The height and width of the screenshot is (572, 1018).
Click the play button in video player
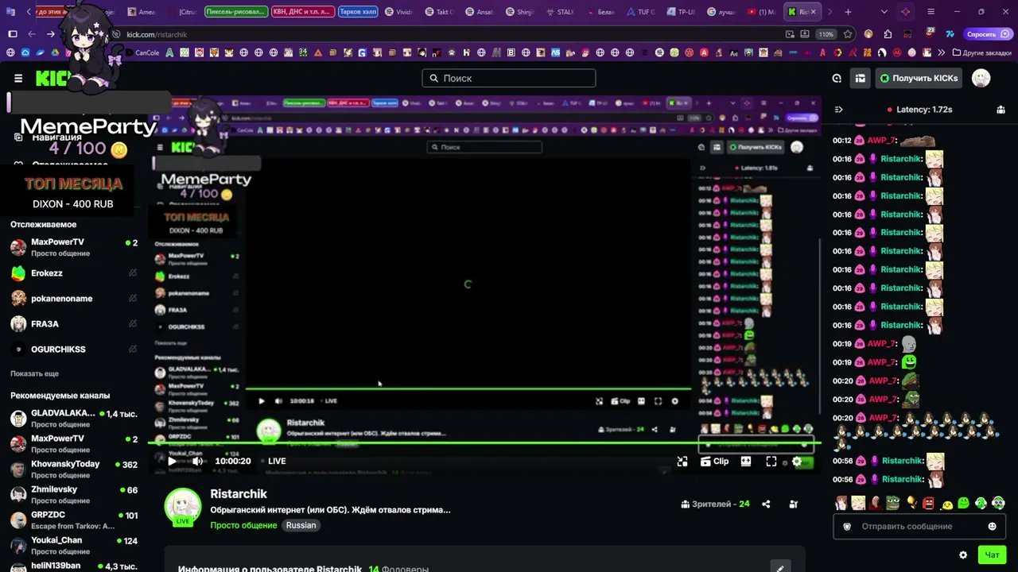(x=172, y=461)
